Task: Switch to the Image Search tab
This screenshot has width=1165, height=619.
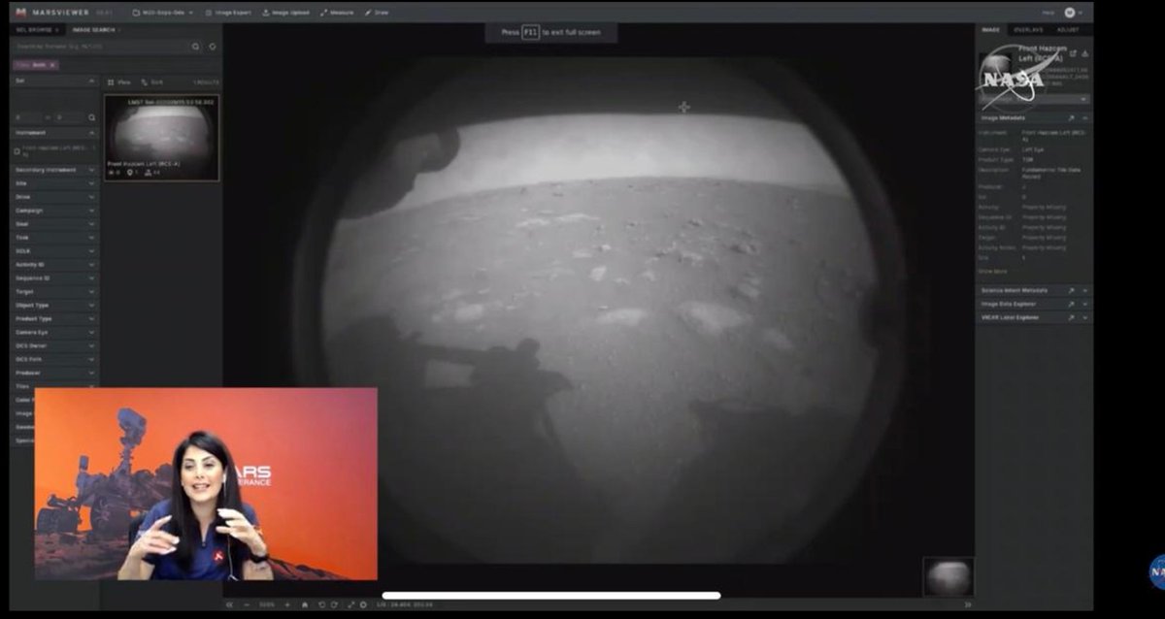Action: click(94, 30)
